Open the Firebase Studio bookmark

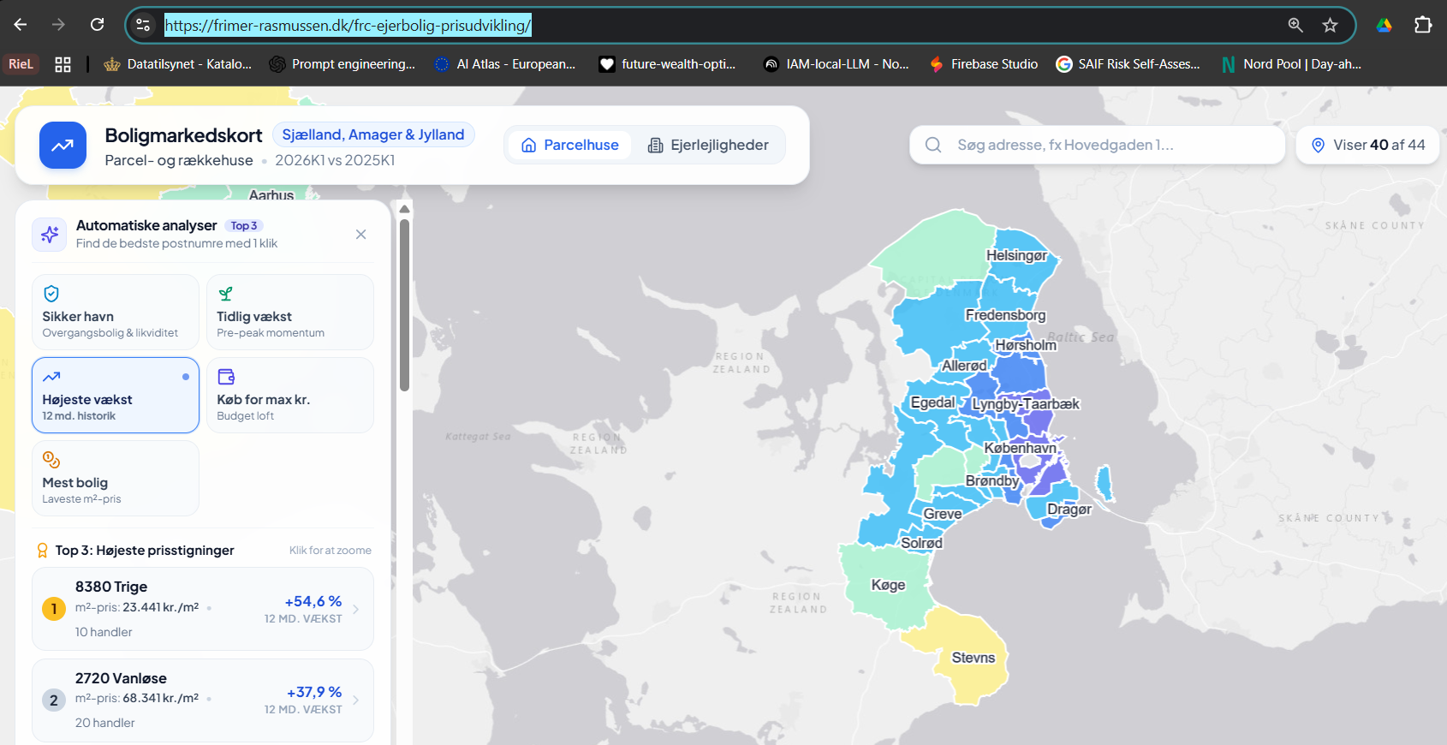click(x=984, y=64)
